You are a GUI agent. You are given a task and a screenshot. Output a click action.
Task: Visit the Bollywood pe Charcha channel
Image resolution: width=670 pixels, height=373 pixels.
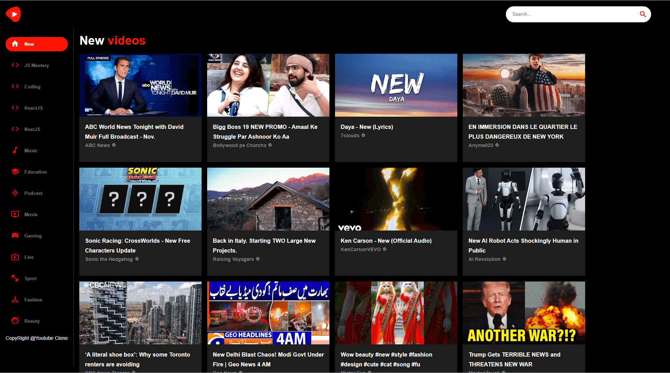pyautogui.click(x=240, y=145)
